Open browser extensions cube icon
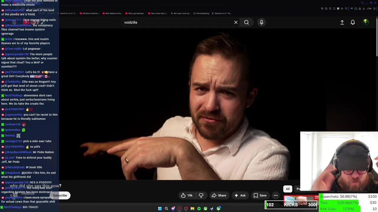Screen dimensions: 378x212 (x=356, y=9)
